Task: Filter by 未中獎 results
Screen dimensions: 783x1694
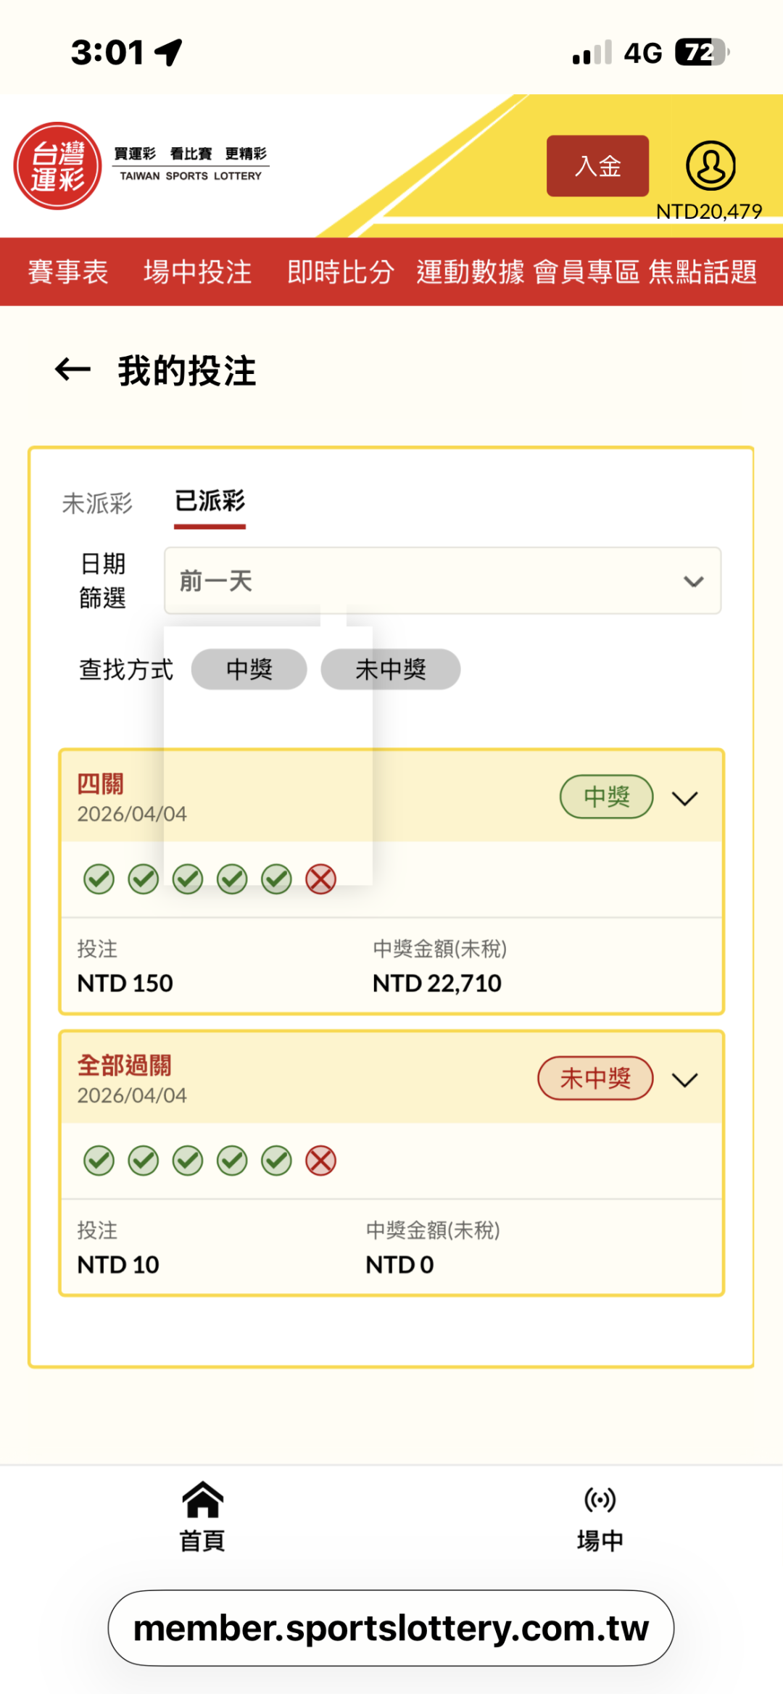Action: pos(391,669)
